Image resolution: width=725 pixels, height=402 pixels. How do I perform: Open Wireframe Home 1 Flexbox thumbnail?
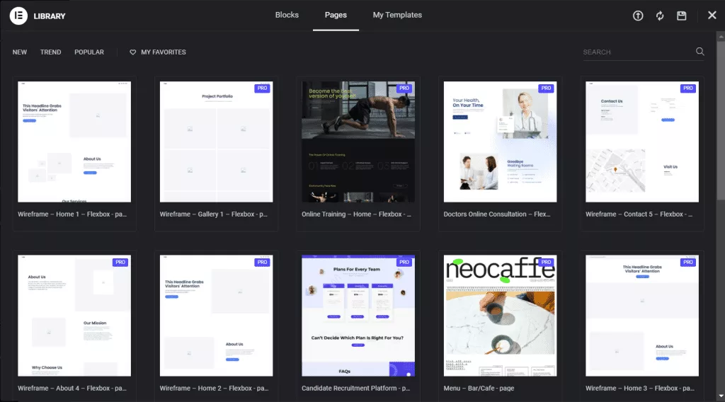click(74, 142)
